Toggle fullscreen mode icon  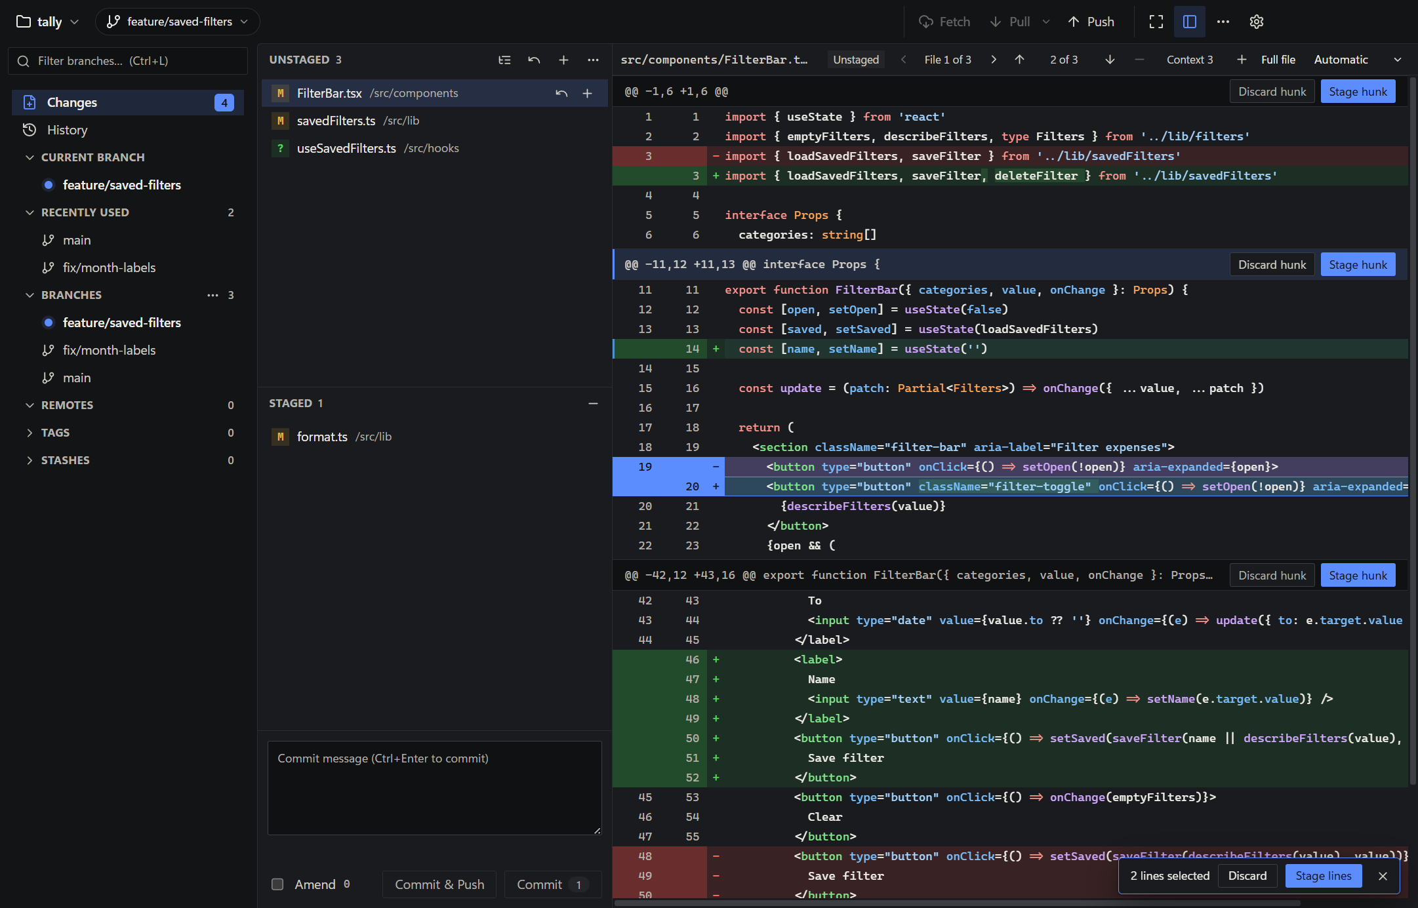click(x=1156, y=22)
